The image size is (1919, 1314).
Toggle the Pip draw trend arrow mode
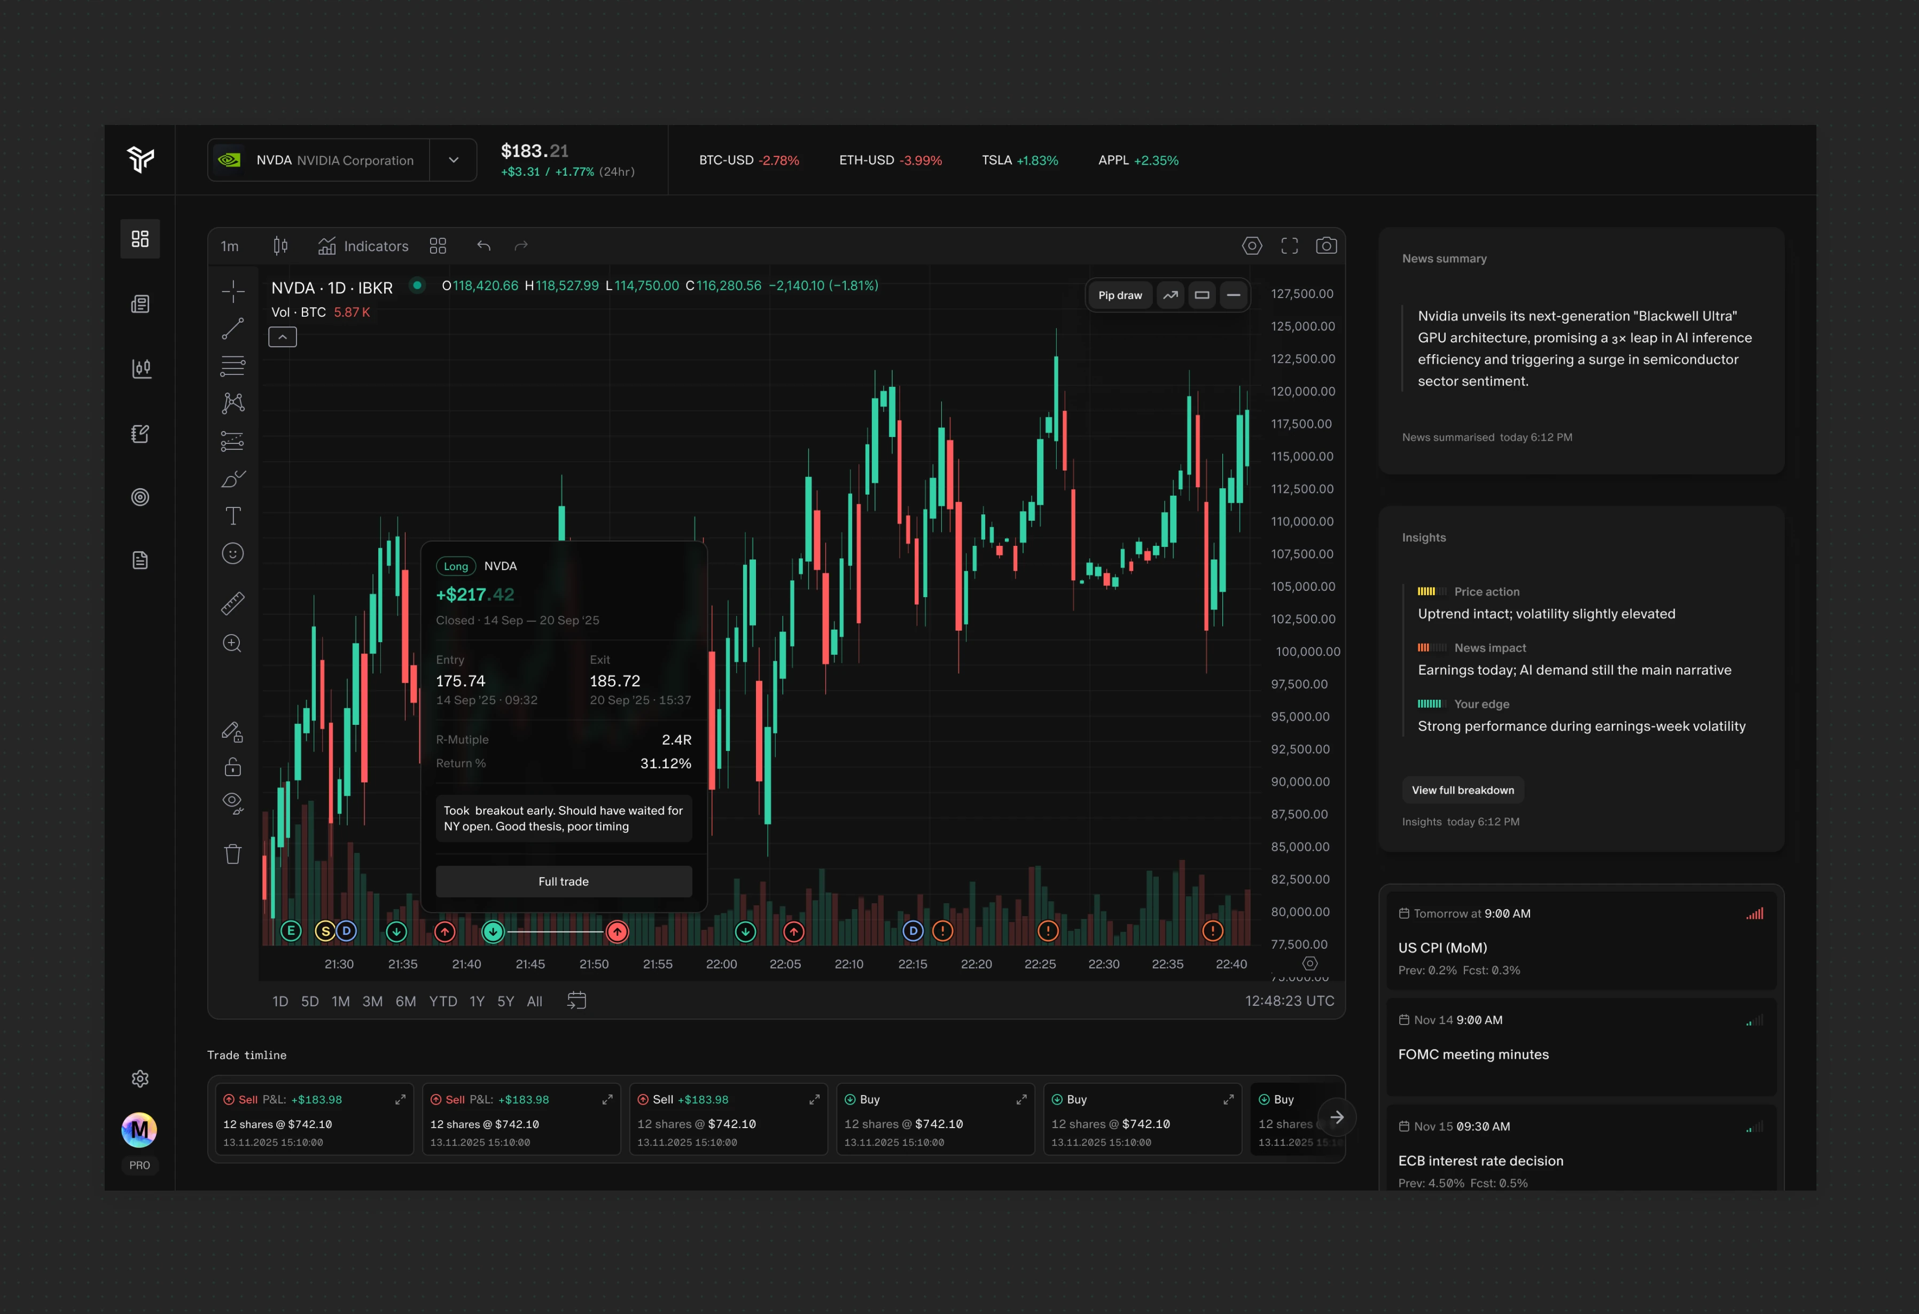pyautogui.click(x=1170, y=295)
